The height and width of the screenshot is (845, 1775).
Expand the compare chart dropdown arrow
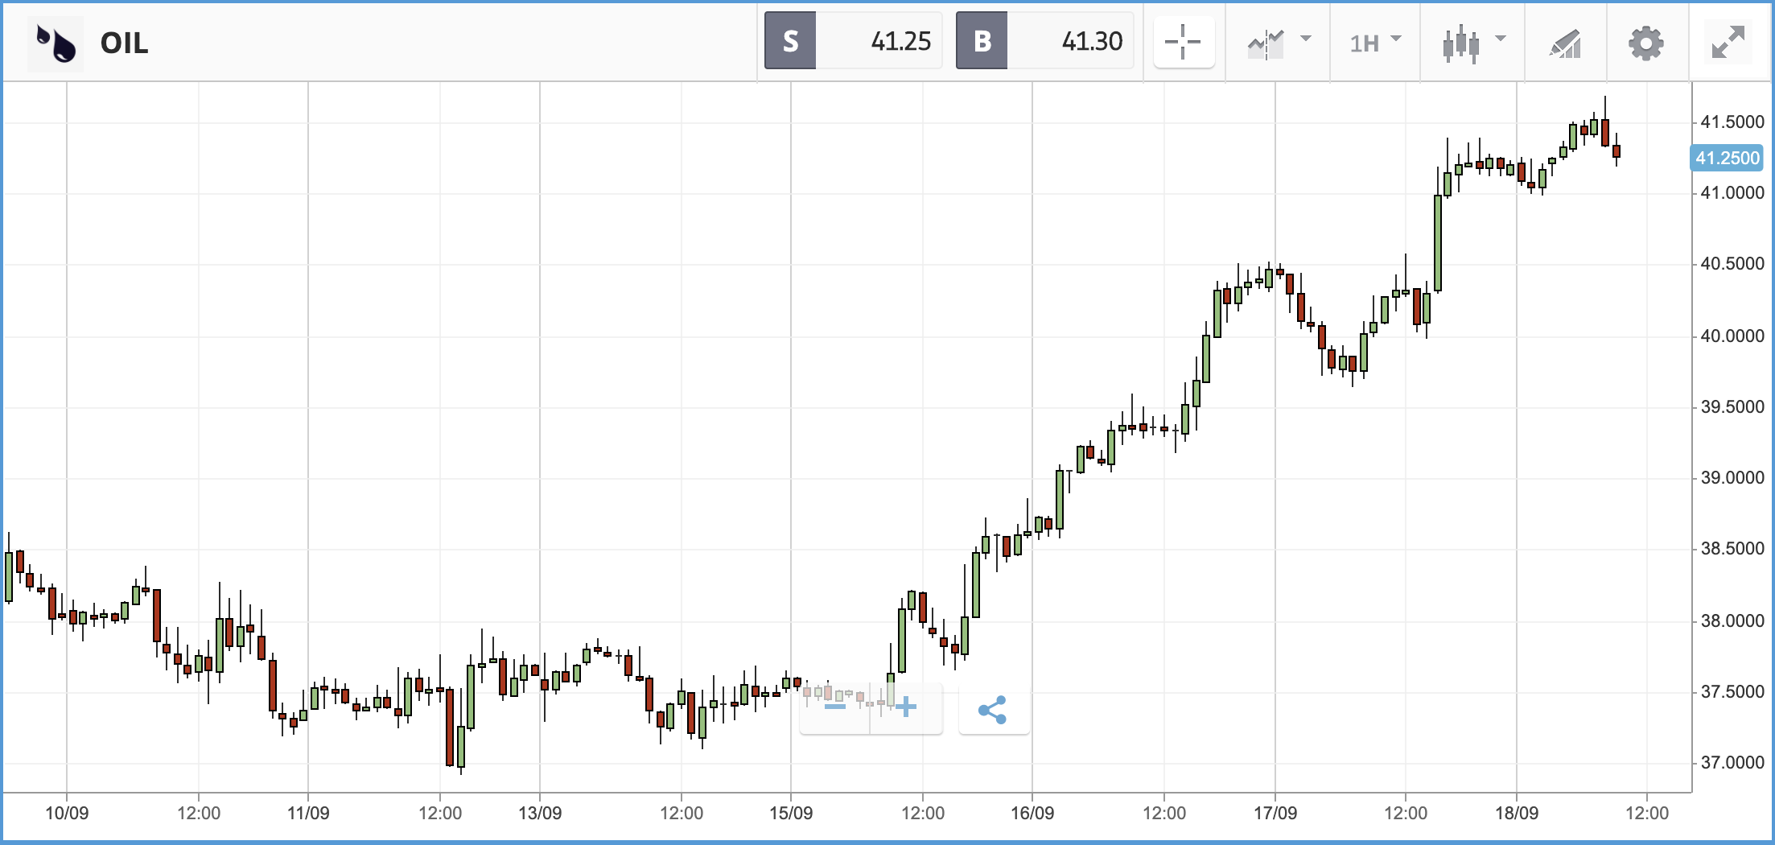[x=1306, y=39]
